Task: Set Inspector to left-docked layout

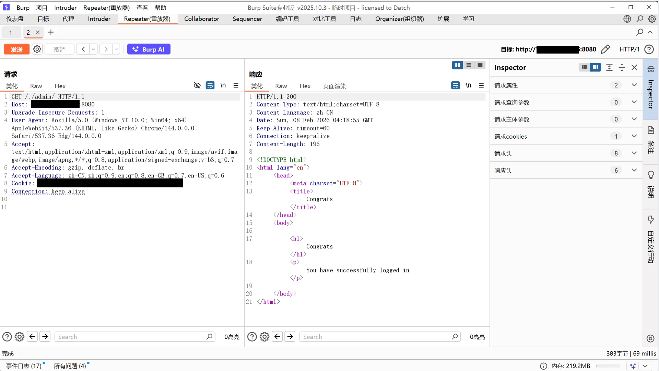Action: [x=584, y=67]
